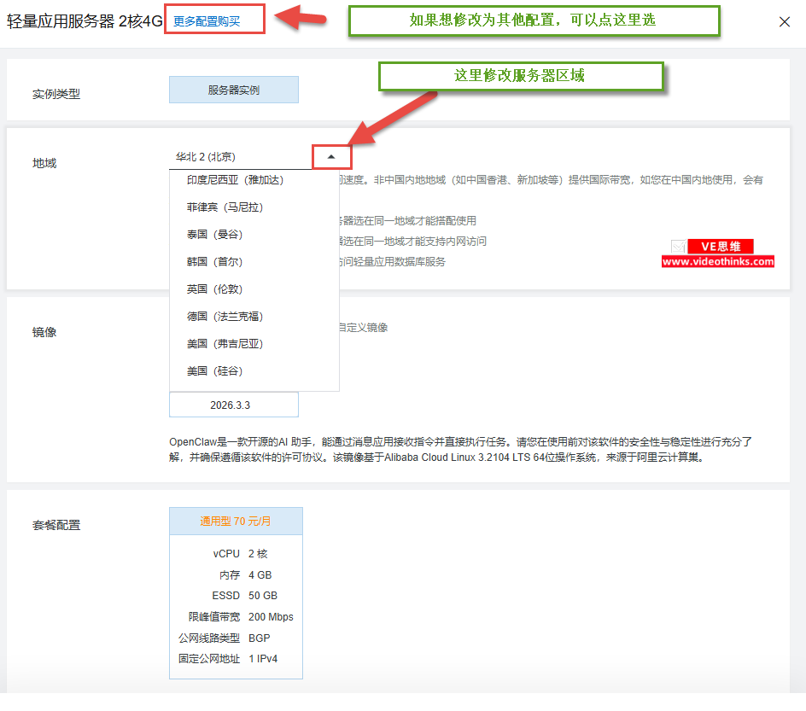Click the 更多配置购买 link

coord(207,22)
